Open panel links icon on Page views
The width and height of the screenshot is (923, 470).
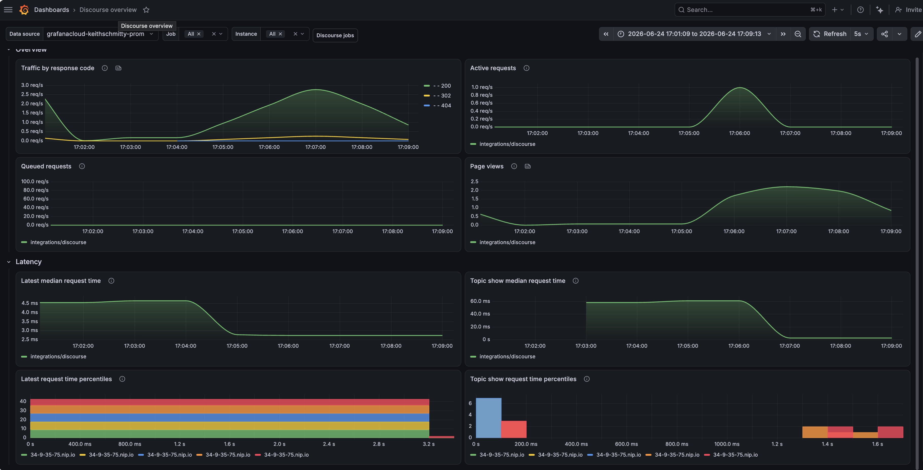528,166
